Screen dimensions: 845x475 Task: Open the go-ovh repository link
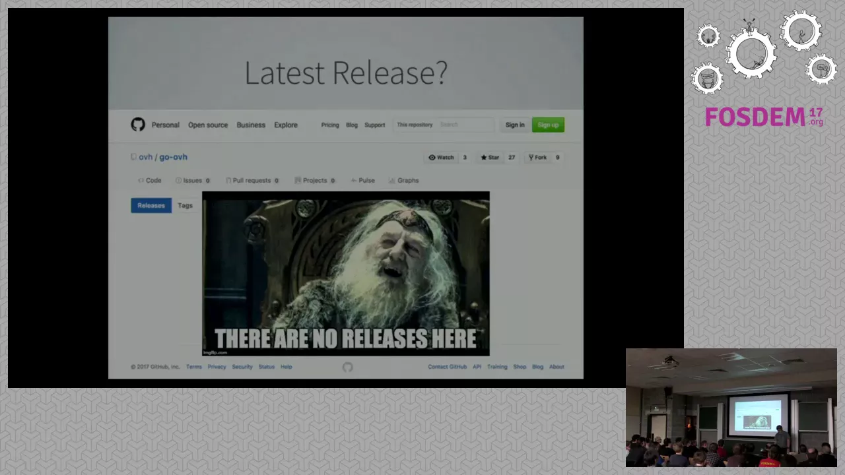(x=173, y=157)
